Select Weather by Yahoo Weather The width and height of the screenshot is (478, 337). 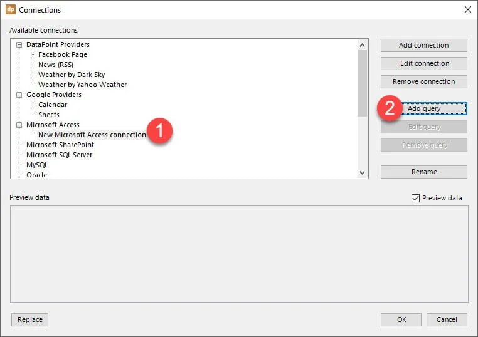pyautogui.click(x=82, y=85)
